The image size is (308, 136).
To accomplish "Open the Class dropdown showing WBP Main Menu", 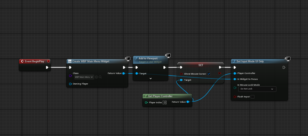I will coord(84,77).
